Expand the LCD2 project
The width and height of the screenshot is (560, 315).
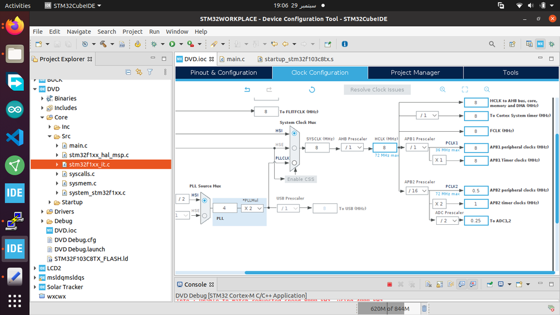35,268
